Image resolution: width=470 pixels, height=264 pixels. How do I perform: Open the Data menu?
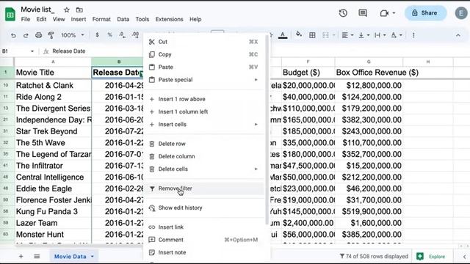pos(123,19)
